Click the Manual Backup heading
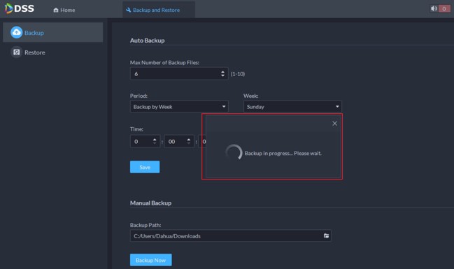This screenshot has height=269, width=454. 150,203
